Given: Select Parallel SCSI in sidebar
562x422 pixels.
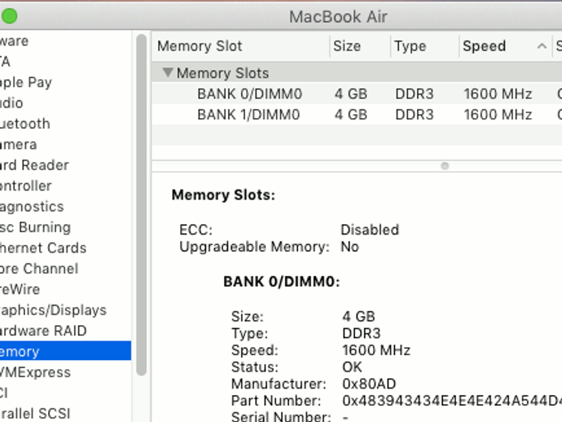Looking at the screenshot, I should click(35, 414).
